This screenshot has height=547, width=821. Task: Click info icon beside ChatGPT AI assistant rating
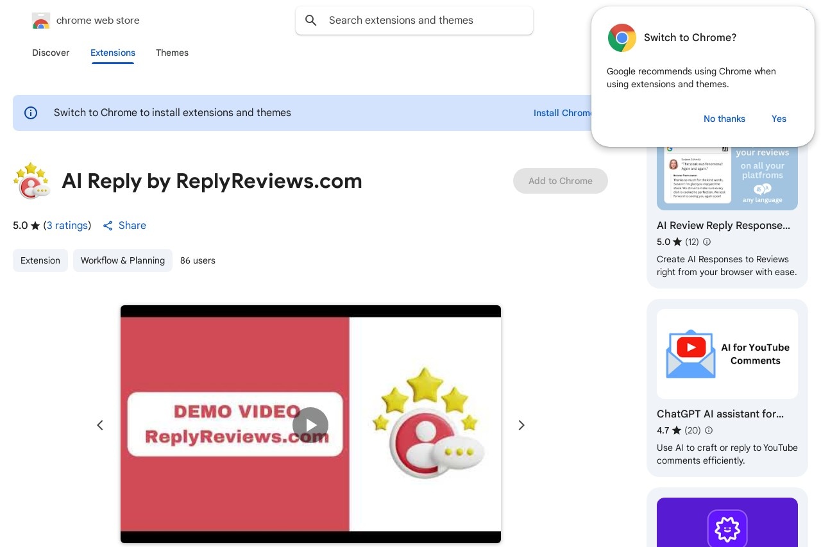pyautogui.click(x=709, y=430)
